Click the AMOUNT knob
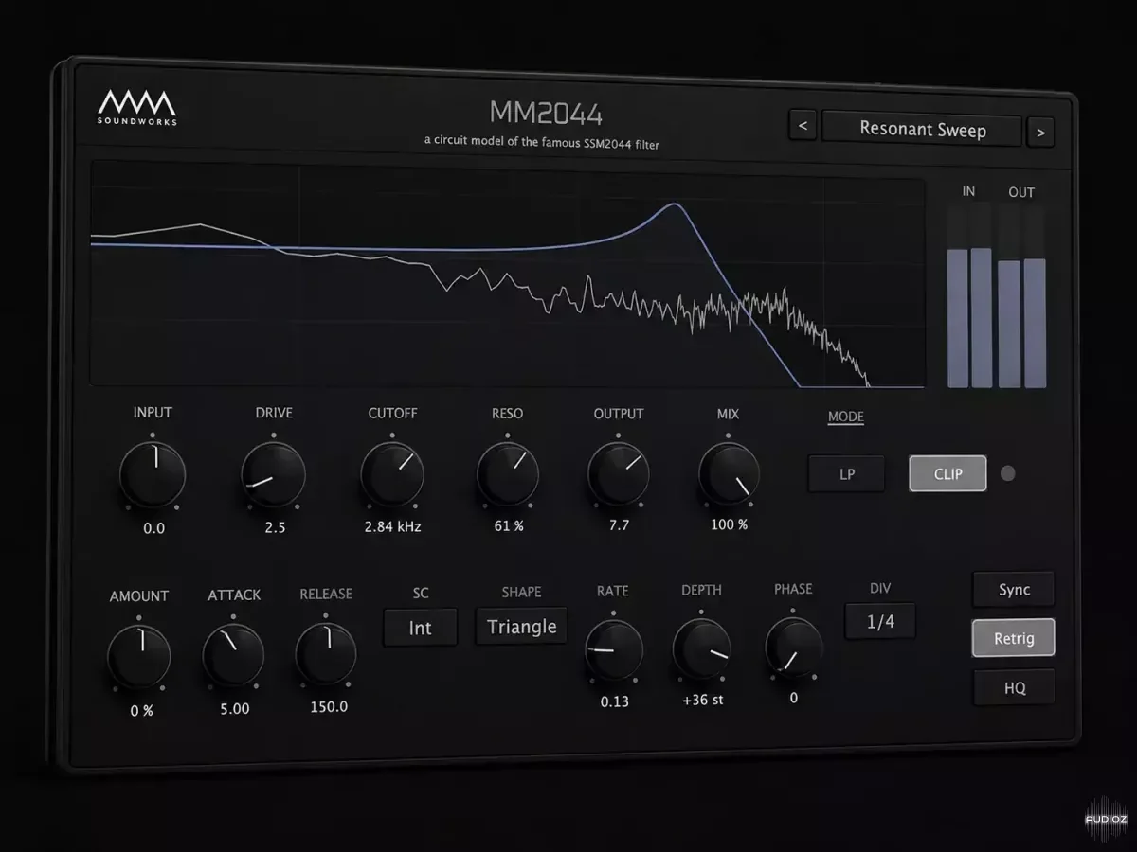Viewport: 1137px width, 852px height. 139,656
